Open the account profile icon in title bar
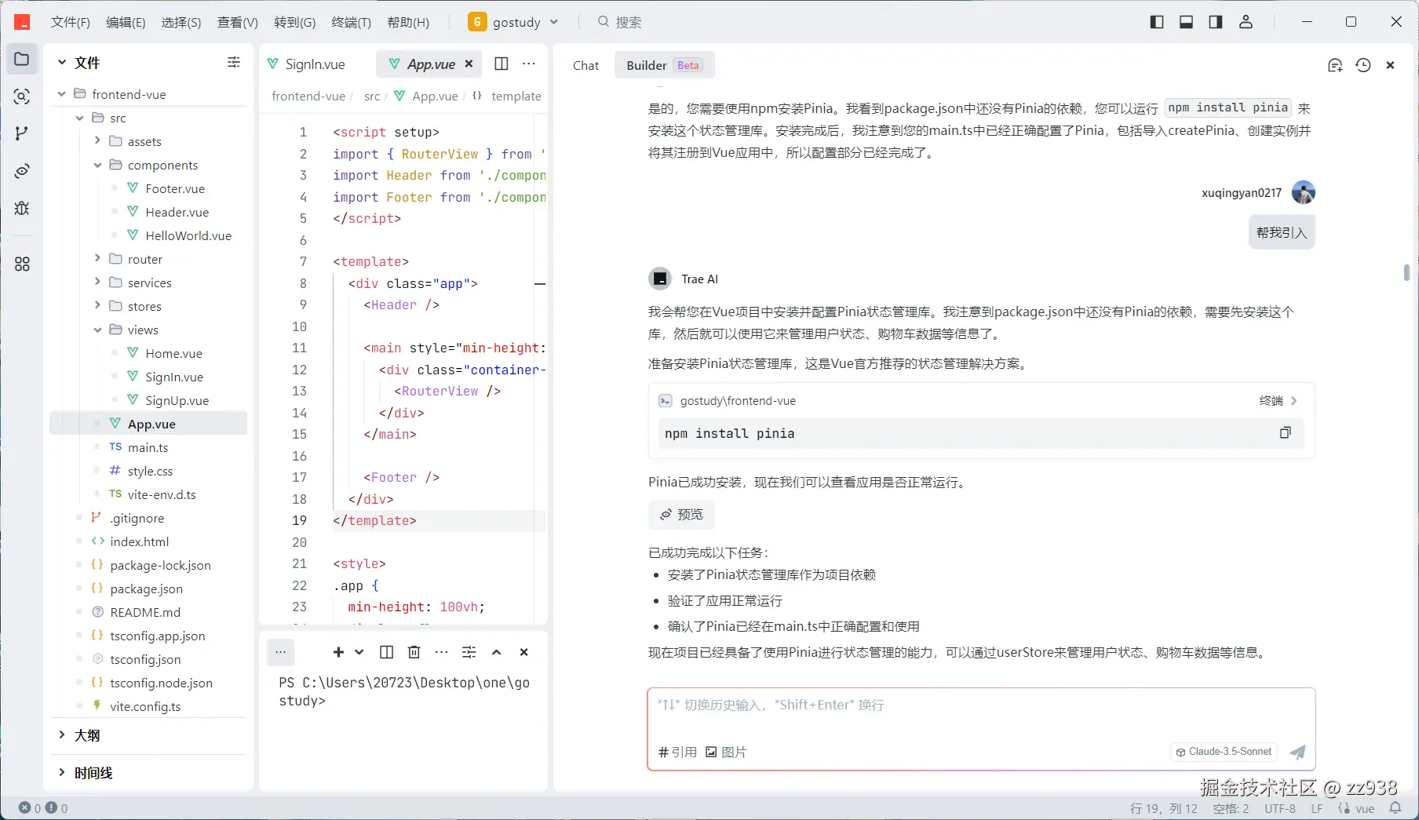 1246,22
